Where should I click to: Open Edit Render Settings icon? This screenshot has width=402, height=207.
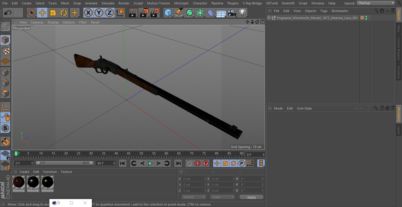point(155,13)
